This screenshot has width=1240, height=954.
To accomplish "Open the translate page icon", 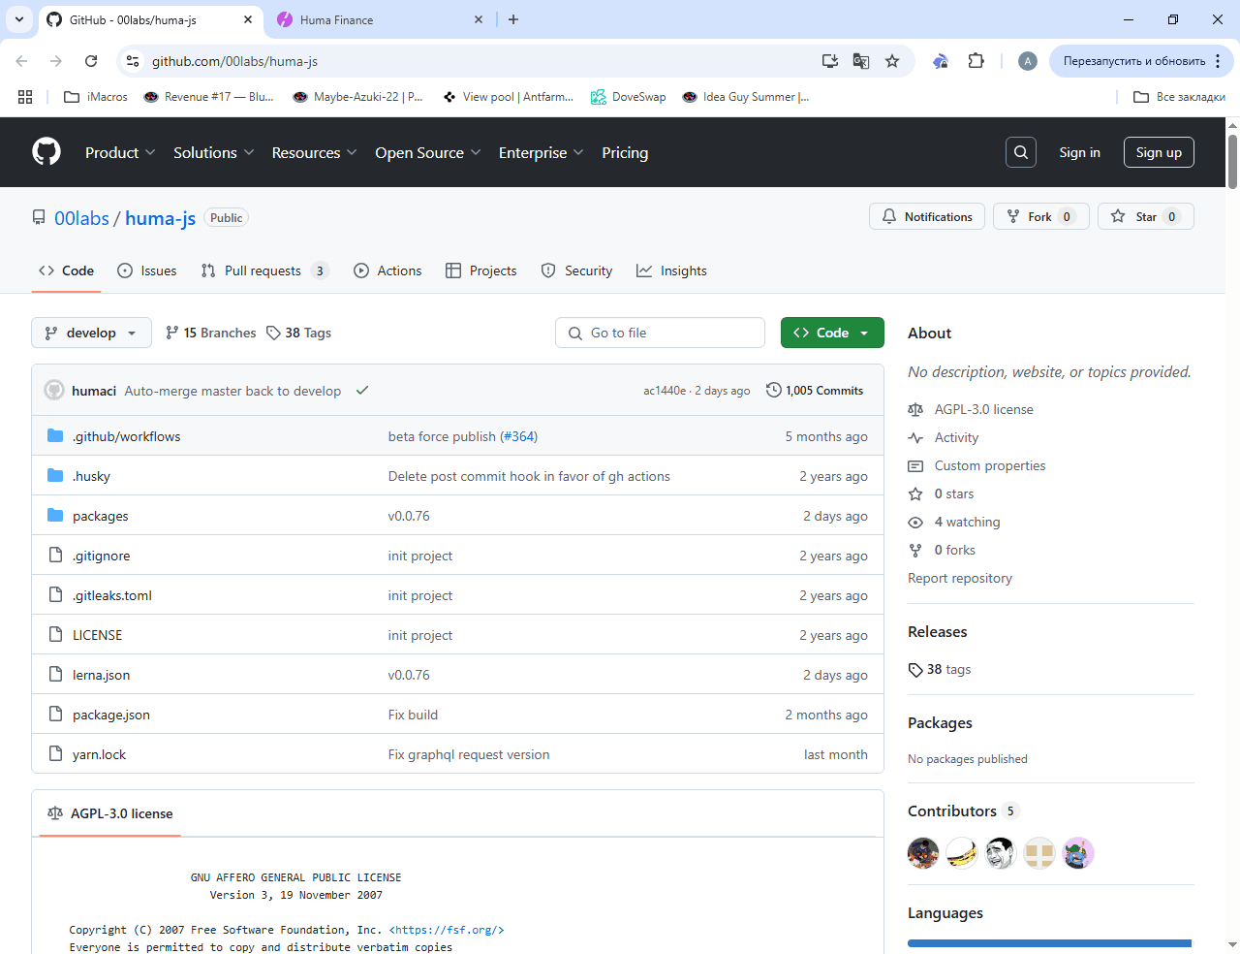I will pos(861,61).
